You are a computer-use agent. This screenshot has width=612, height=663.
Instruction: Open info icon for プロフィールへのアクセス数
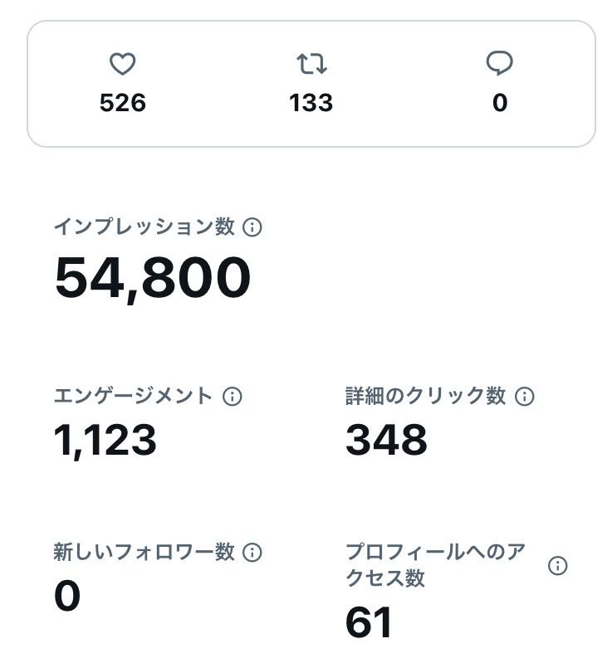pos(558,566)
